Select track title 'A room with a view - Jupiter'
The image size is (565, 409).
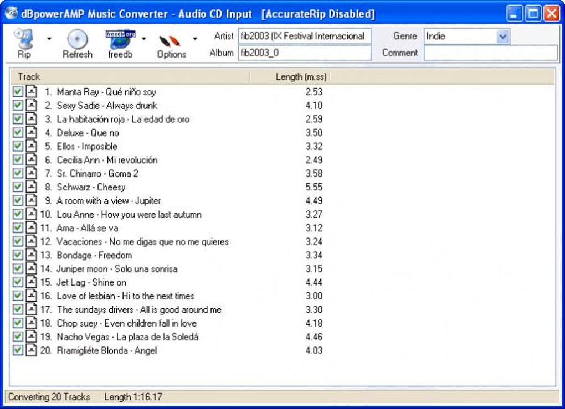[x=109, y=201]
